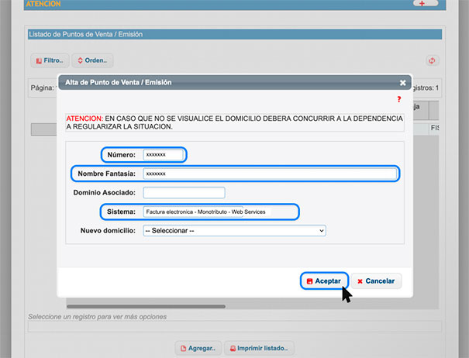Click the Agregar button at bottom

click(x=198, y=348)
